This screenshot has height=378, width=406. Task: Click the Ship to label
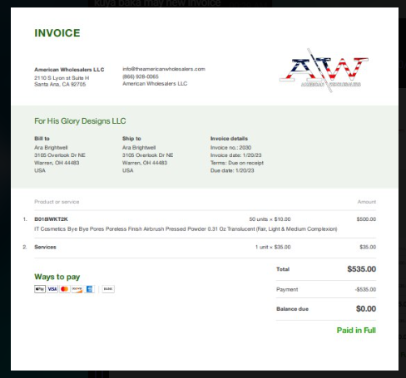tap(131, 139)
